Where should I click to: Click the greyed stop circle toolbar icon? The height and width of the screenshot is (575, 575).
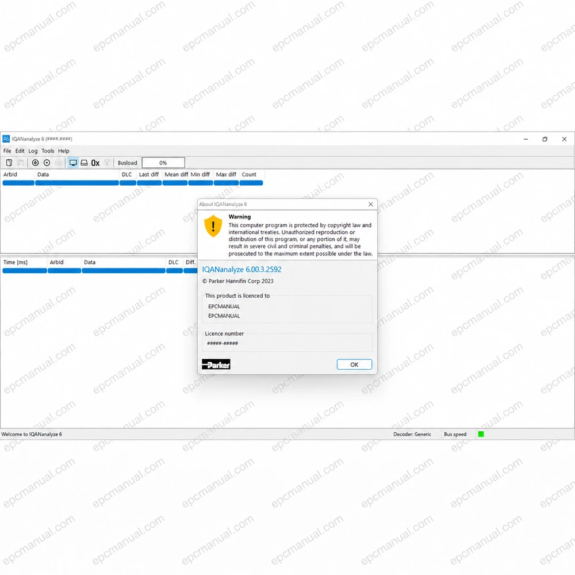58,163
